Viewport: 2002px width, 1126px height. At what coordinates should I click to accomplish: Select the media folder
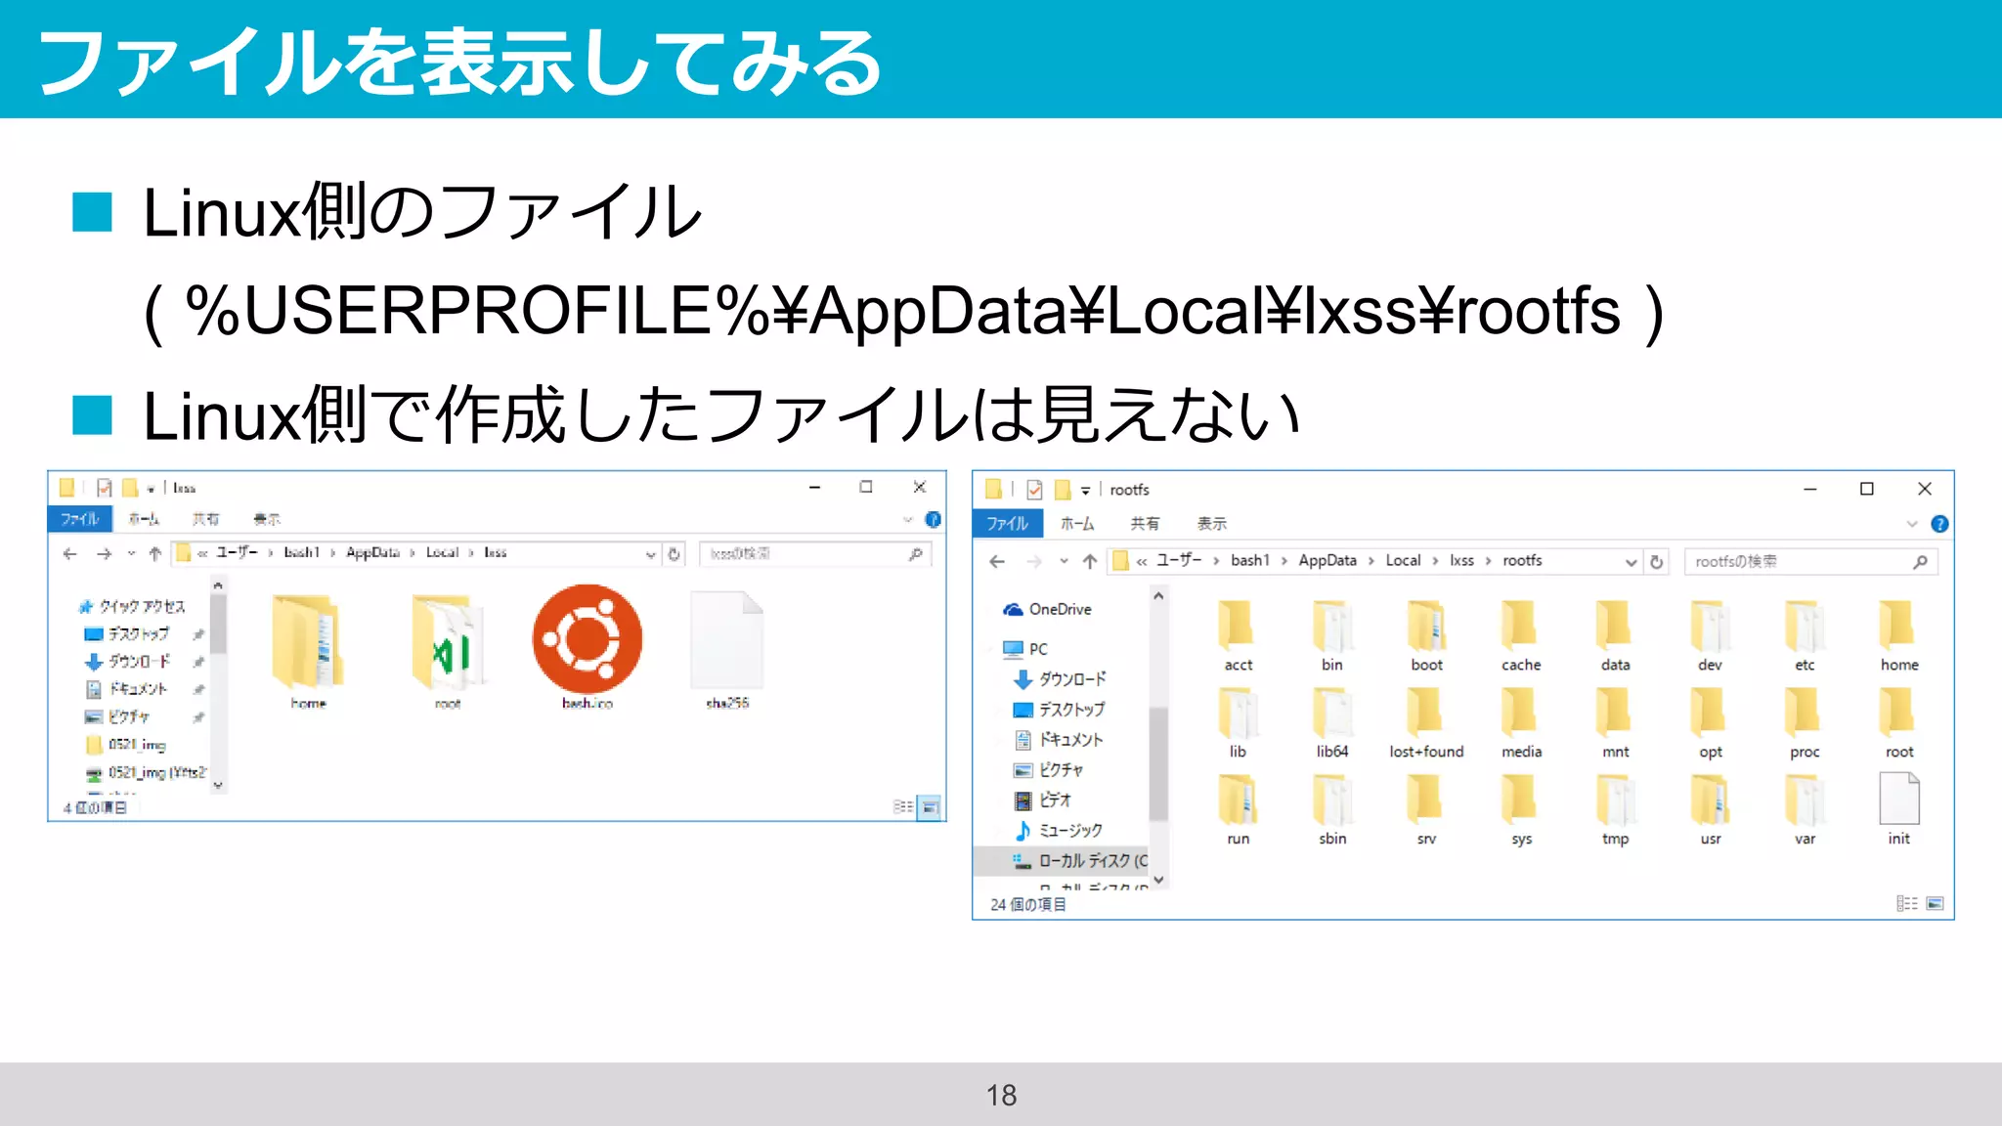(x=1521, y=722)
